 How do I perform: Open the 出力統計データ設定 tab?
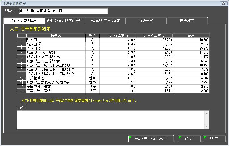pos(105,21)
